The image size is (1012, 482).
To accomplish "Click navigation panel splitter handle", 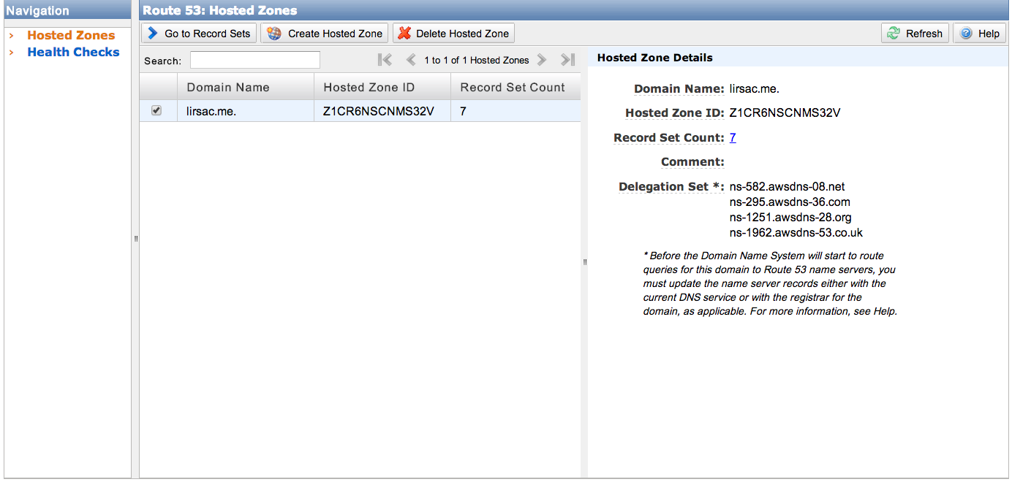I will point(135,239).
